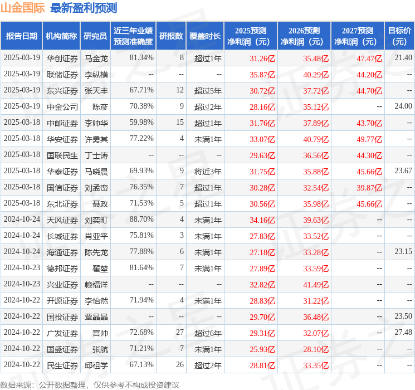The image size is (415, 390).
Task: Click the 研报数 column header
Action: pos(171,36)
